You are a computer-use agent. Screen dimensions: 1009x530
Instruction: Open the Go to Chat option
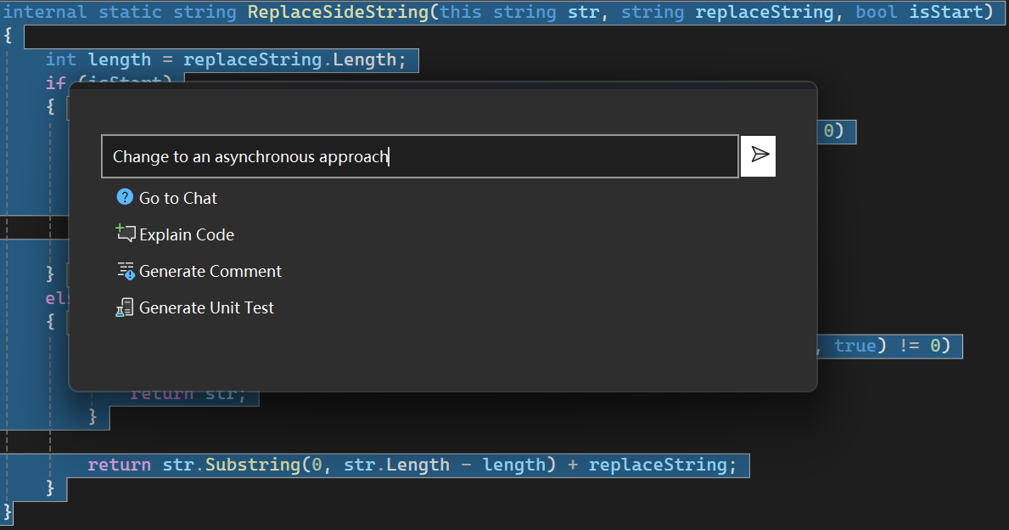177,198
